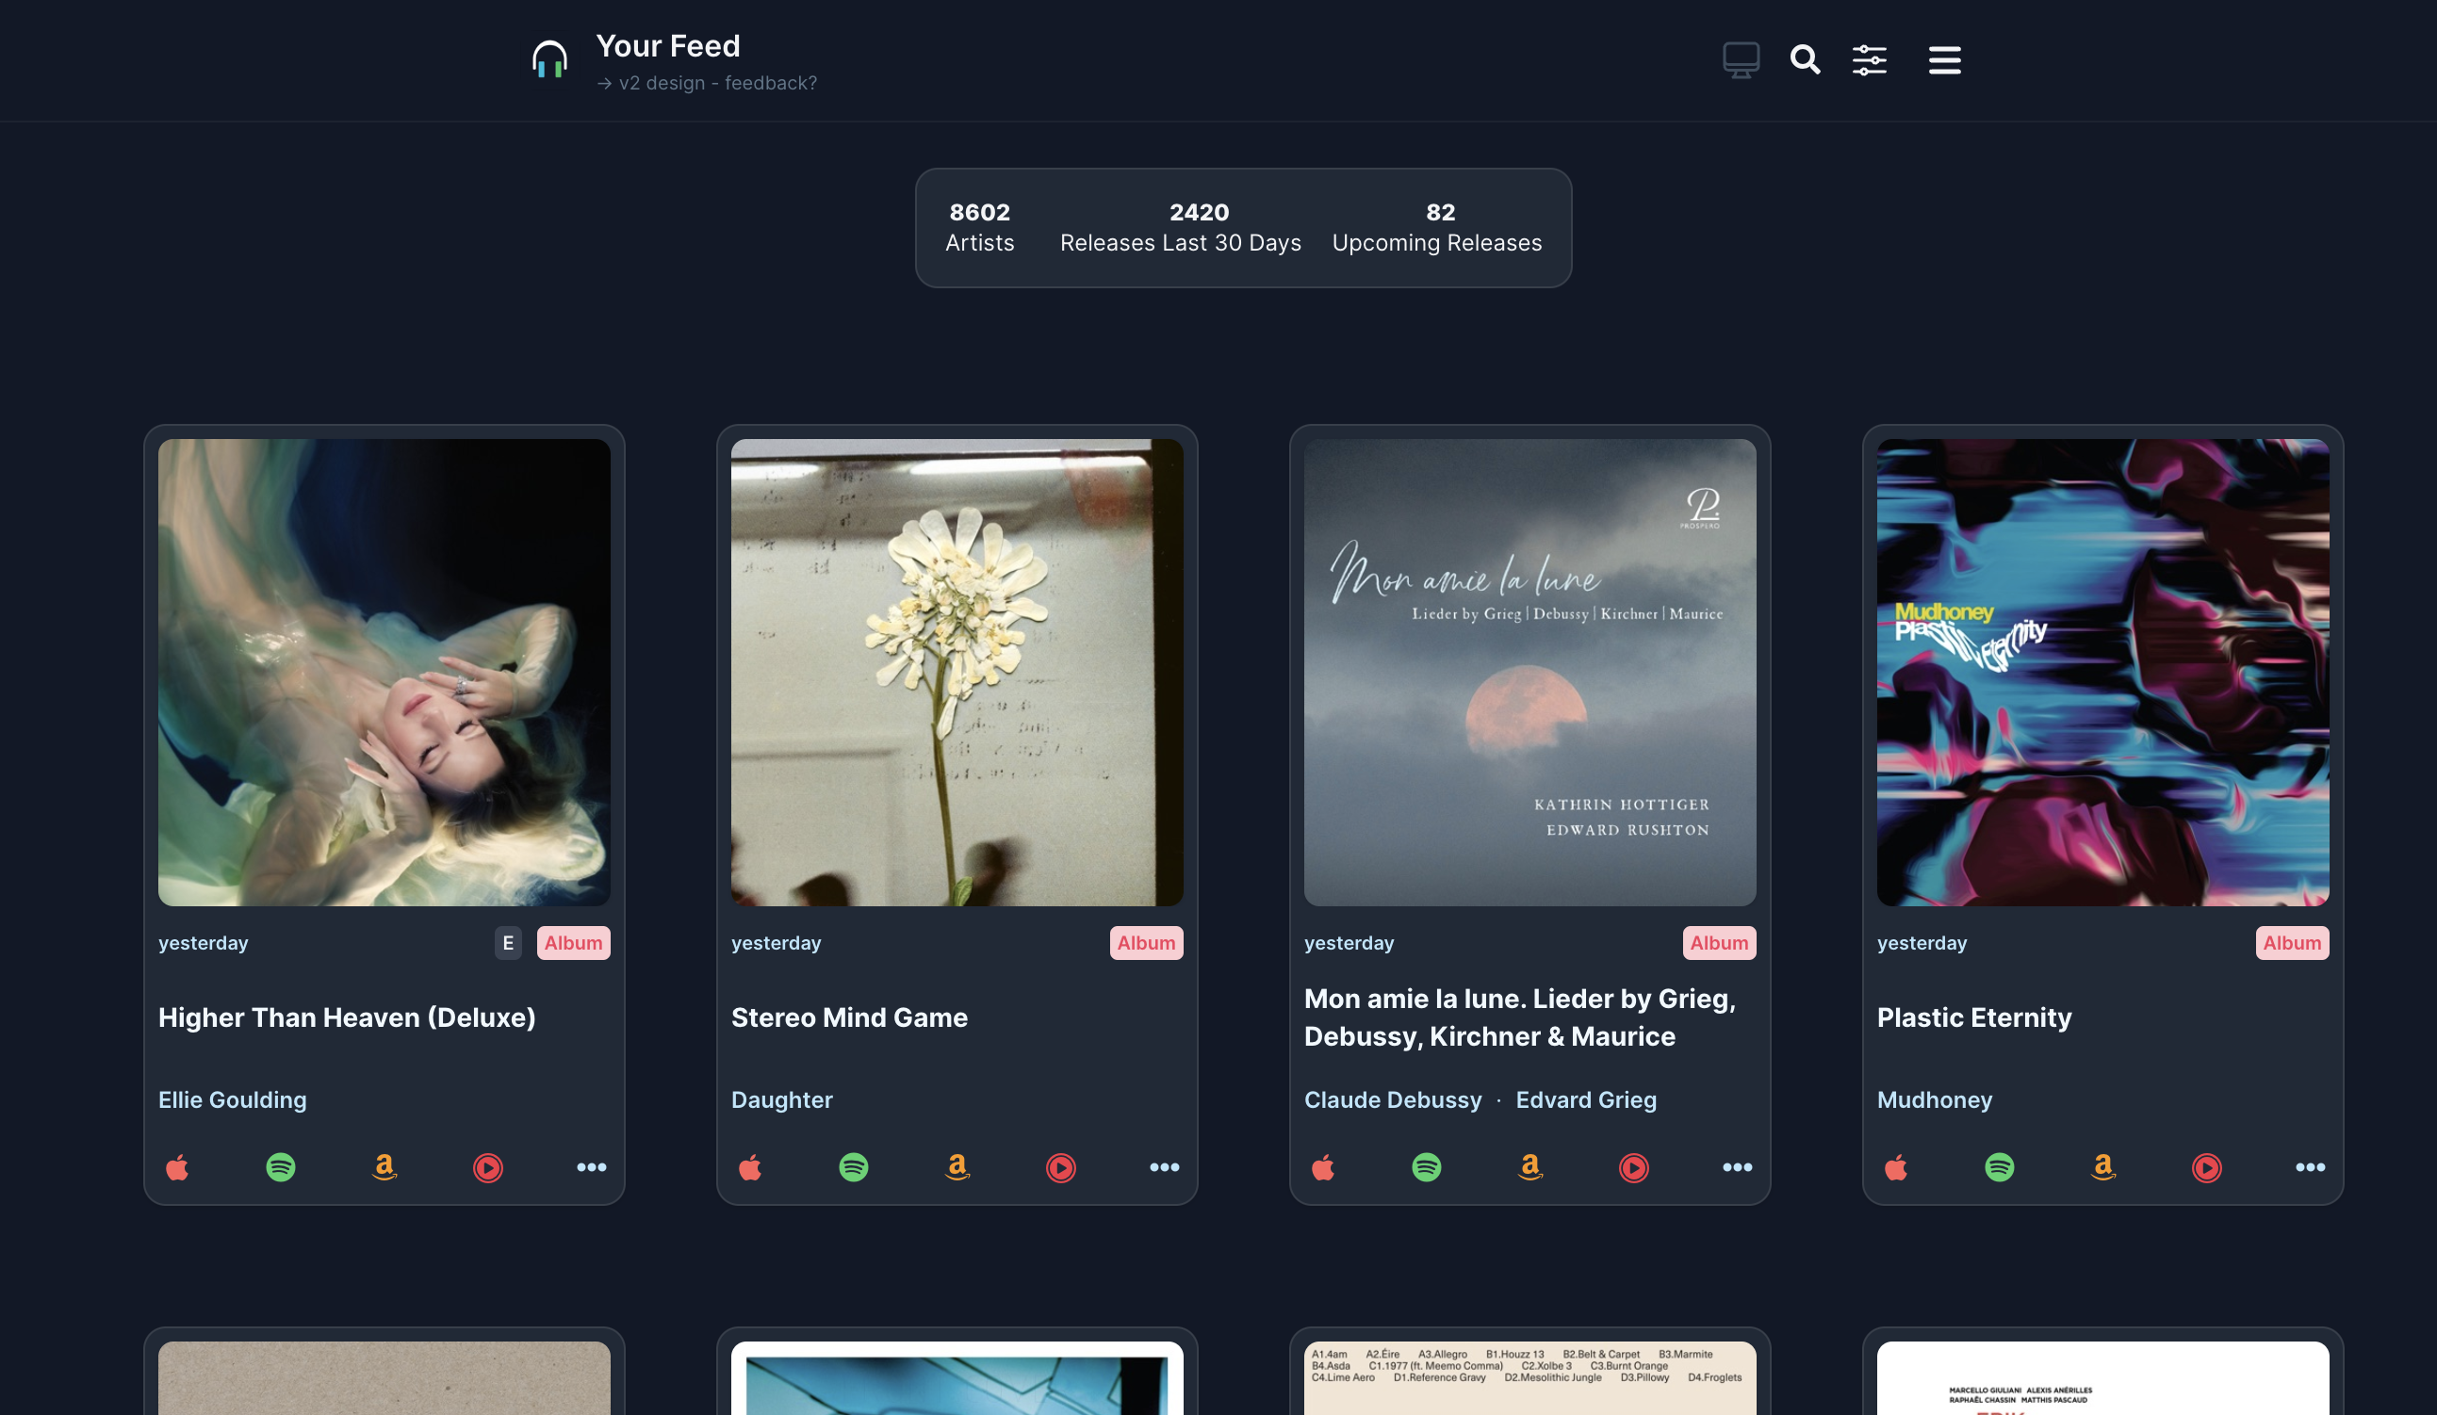Click the explicit E badge on Ellie Goulding card
Screen dimensions: 2437x1415
pos(508,943)
